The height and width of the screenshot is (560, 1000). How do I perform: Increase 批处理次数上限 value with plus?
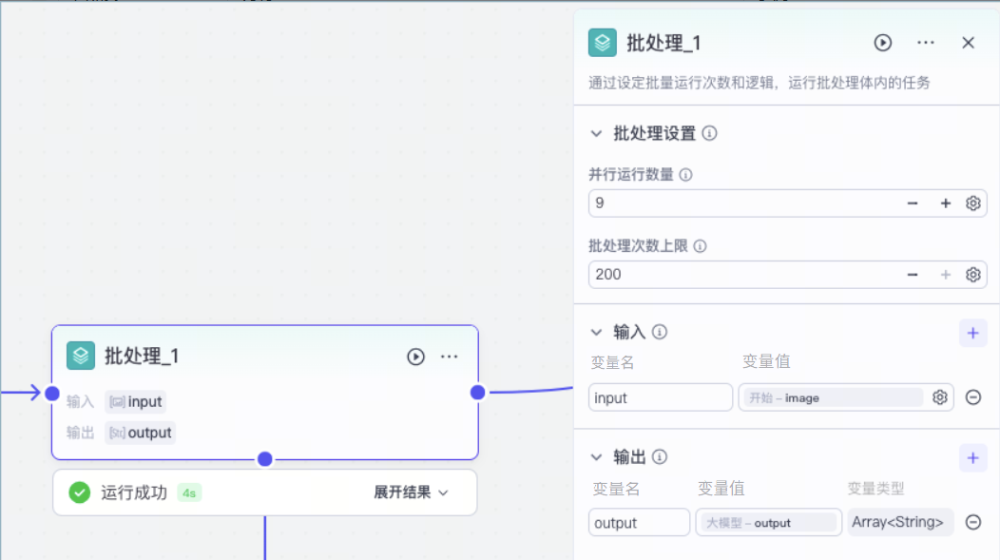click(945, 275)
